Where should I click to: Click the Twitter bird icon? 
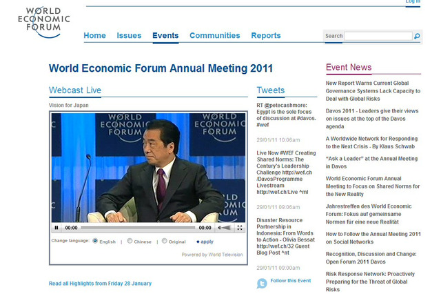(x=262, y=283)
